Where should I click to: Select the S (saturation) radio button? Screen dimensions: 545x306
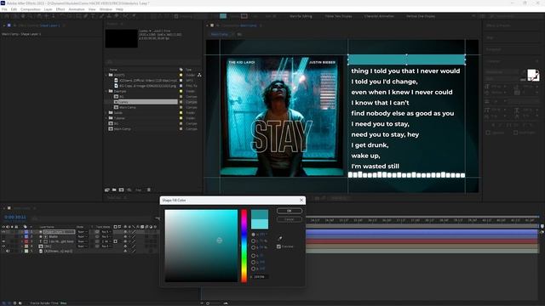(254, 241)
